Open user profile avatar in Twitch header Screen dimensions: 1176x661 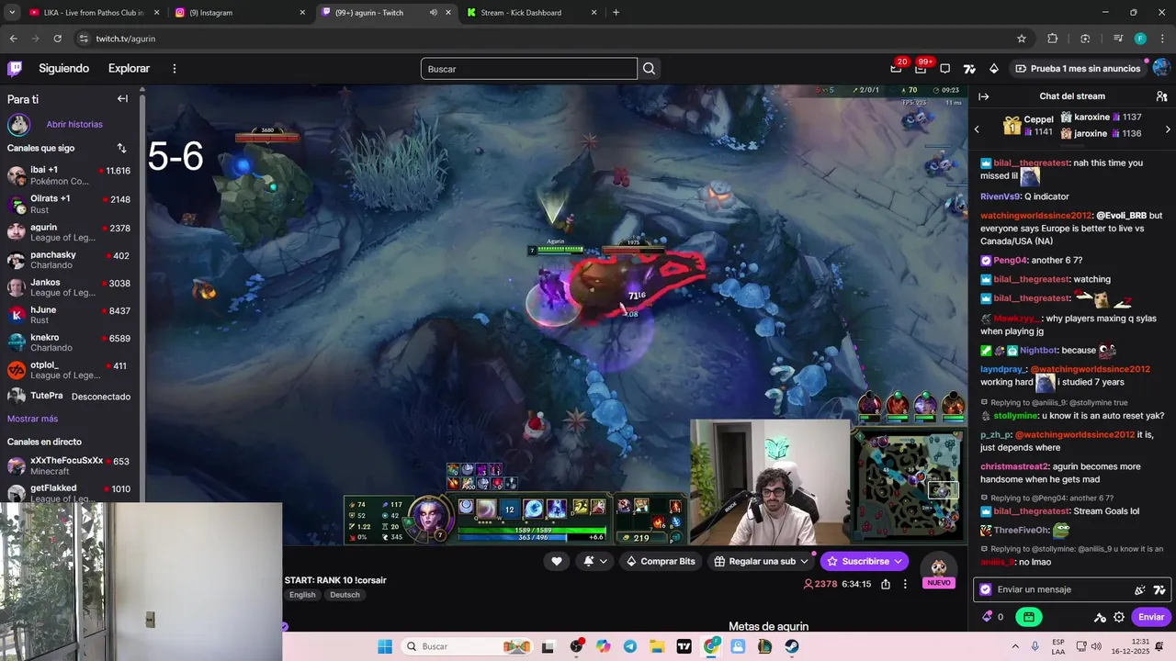(x=1161, y=68)
